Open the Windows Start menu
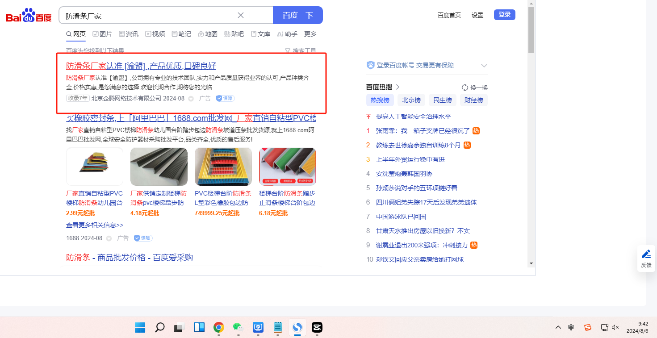657x338 pixels. 140,328
